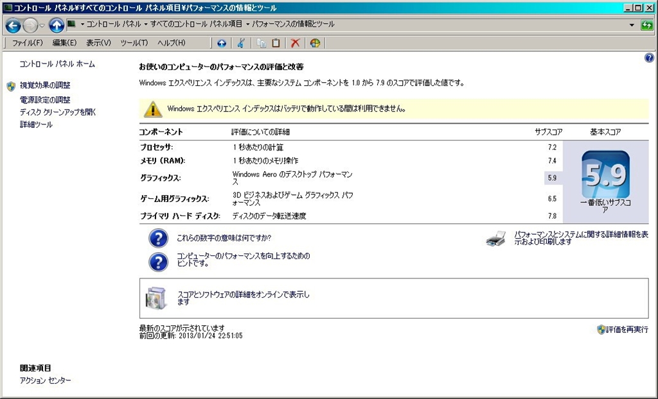Click the gaming graphics subscore 6.5
Viewport: 658px width, 399px height.
pos(552,199)
